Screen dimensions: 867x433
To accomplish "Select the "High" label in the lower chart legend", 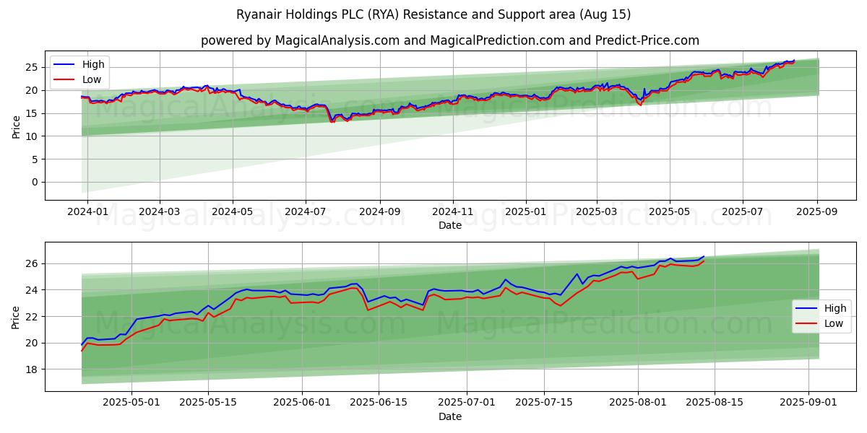I will click(x=836, y=308).
